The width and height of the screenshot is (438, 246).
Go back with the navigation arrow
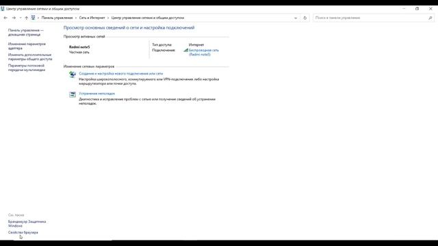[5, 18]
